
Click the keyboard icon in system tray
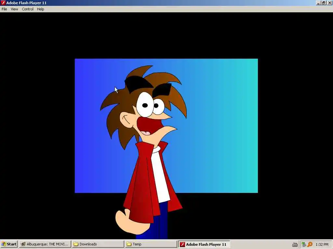(x=295, y=244)
